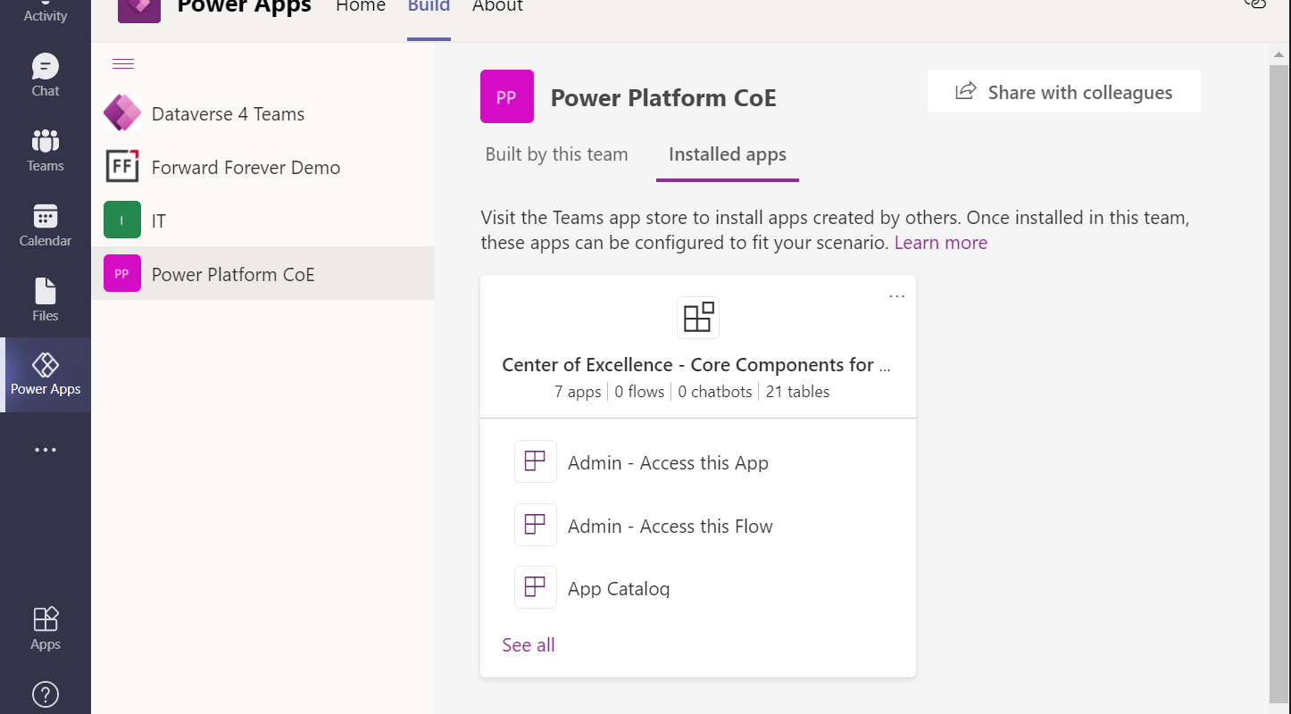The height and width of the screenshot is (714, 1291).
Task: Open the chat bubbles icon at top right
Action: click(x=1255, y=4)
